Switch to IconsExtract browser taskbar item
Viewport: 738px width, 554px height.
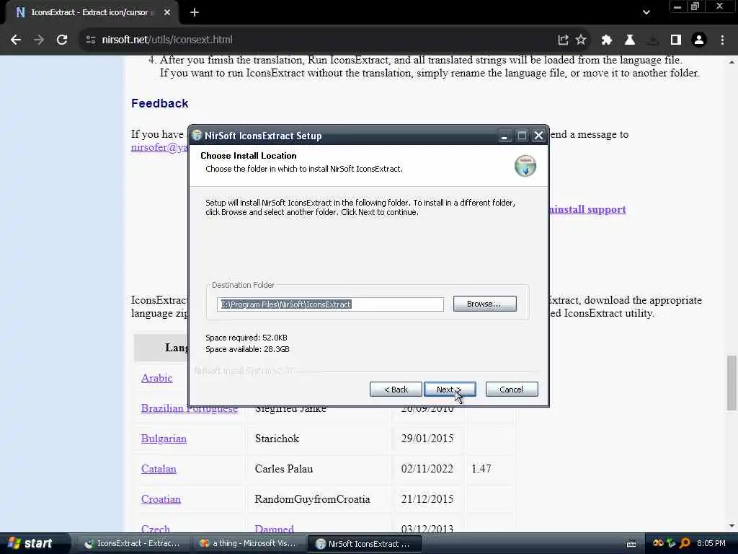pos(132,544)
